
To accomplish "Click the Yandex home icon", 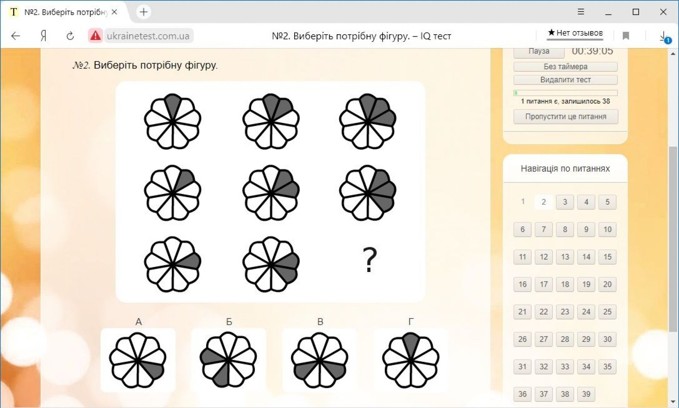I will click(43, 36).
